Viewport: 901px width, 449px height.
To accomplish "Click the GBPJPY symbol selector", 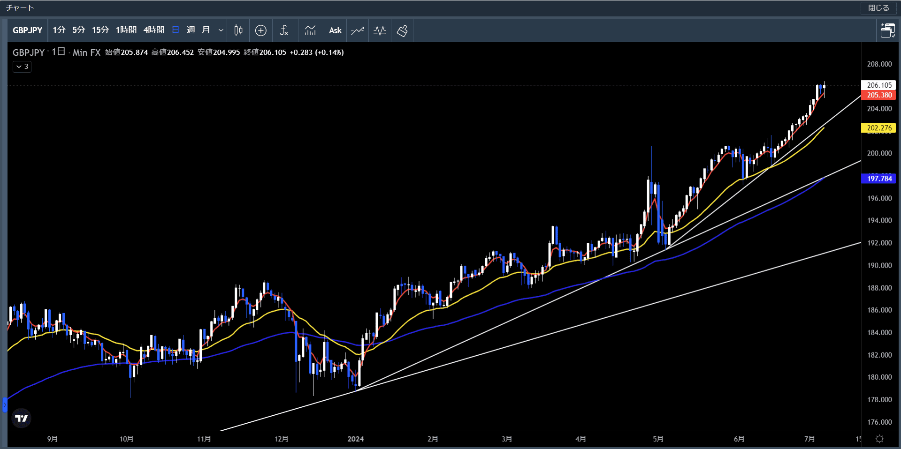I will (28, 30).
